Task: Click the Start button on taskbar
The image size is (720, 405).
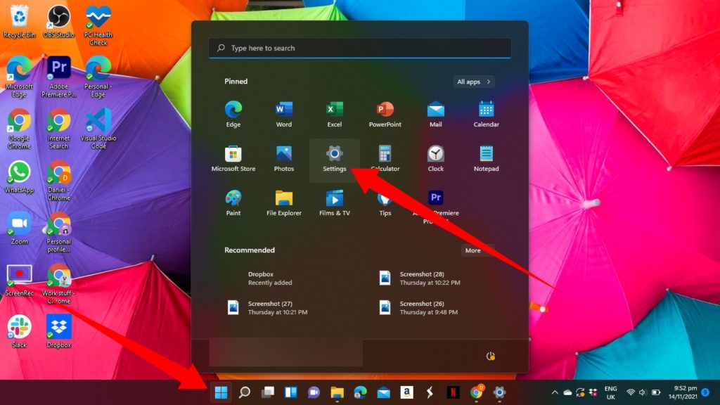Action: point(221,392)
